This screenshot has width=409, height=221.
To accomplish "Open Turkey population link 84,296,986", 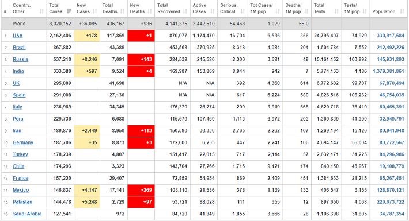I will coord(392,154).
